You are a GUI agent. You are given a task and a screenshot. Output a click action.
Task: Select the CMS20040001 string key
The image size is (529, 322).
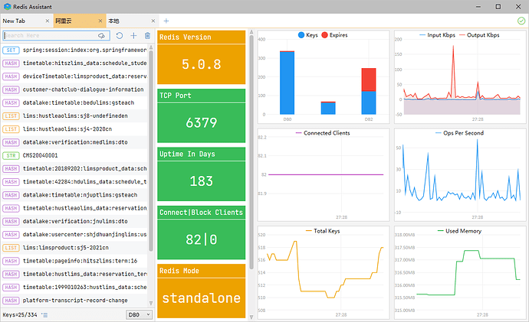tap(44, 155)
